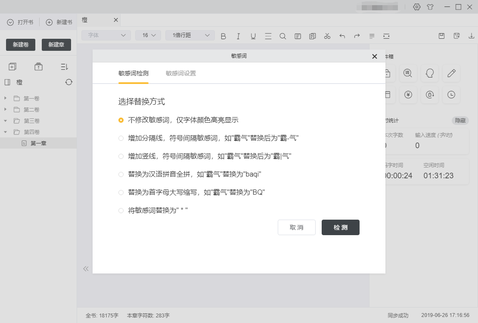Click the sync refresh icon beside 橙
The image size is (478, 323).
pyautogui.click(x=68, y=82)
